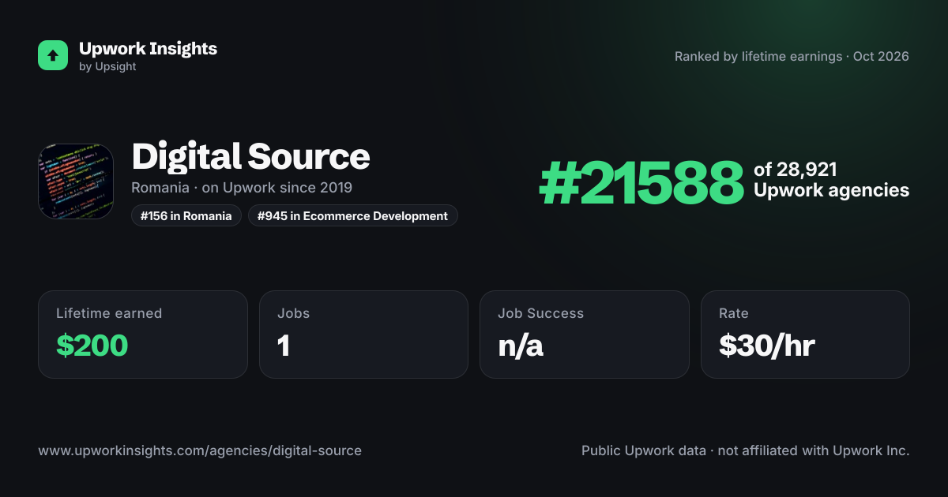Click the green Upwork Insights arrow logo
Screen dimensions: 948x497
tap(53, 55)
